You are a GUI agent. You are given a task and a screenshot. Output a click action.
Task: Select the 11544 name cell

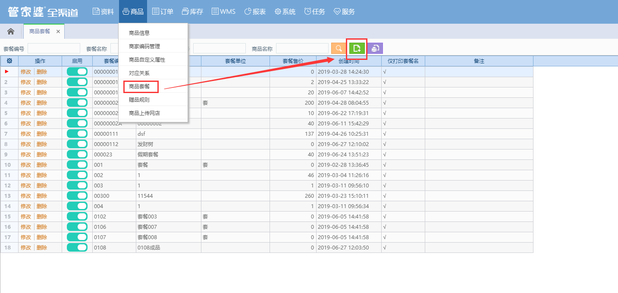pos(169,196)
